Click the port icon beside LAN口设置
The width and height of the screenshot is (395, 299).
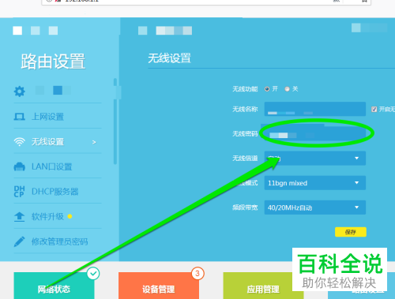19,166
